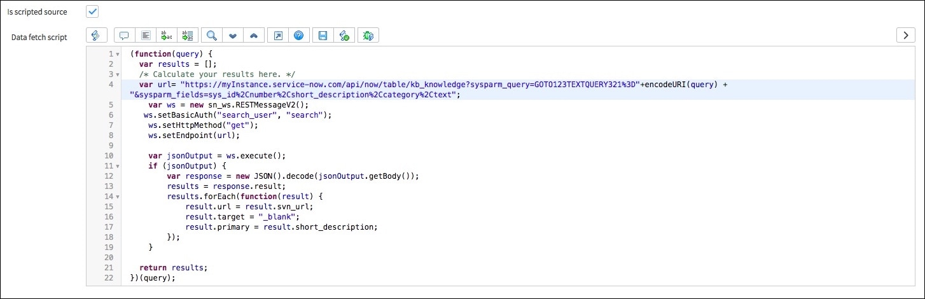
Task: Click the syntax check script icon
Action: click(x=344, y=36)
